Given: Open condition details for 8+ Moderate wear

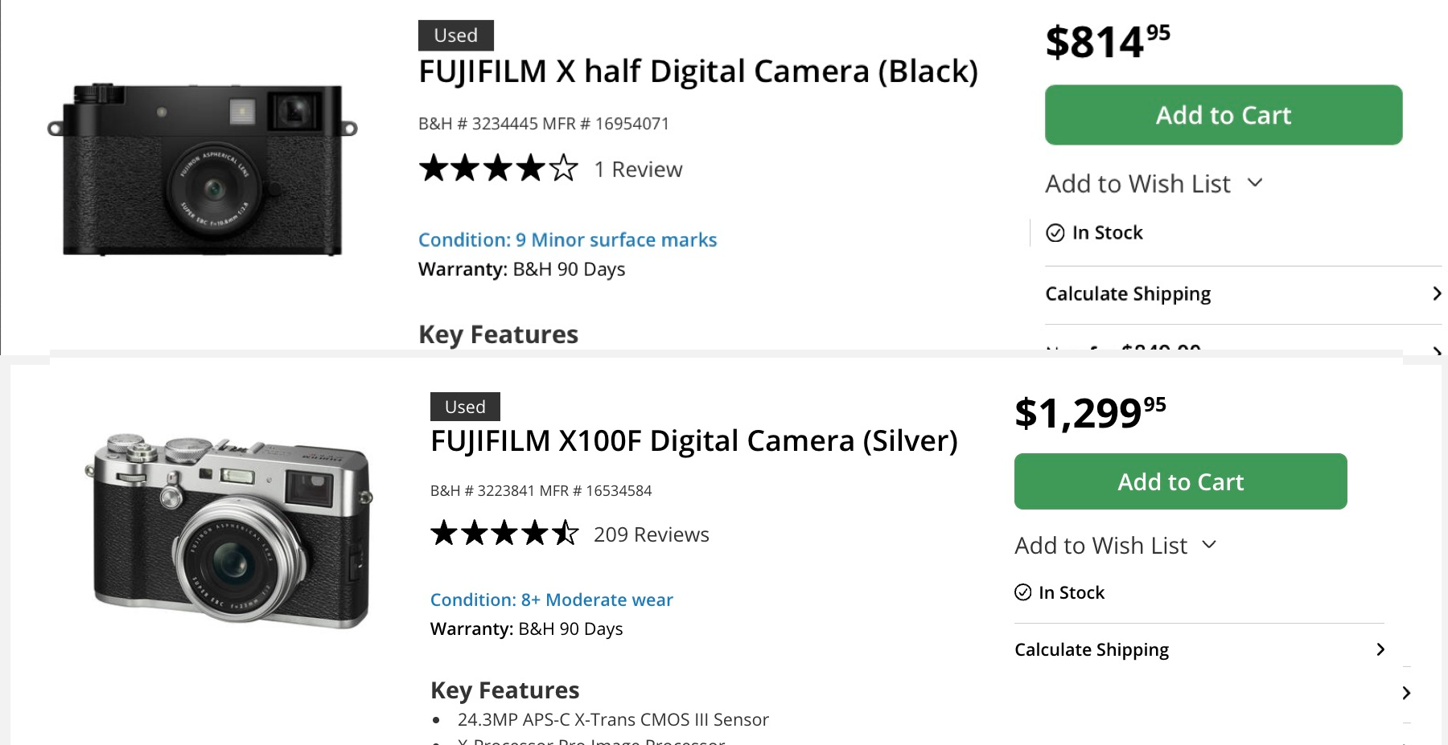Looking at the screenshot, I should (x=552, y=599).
